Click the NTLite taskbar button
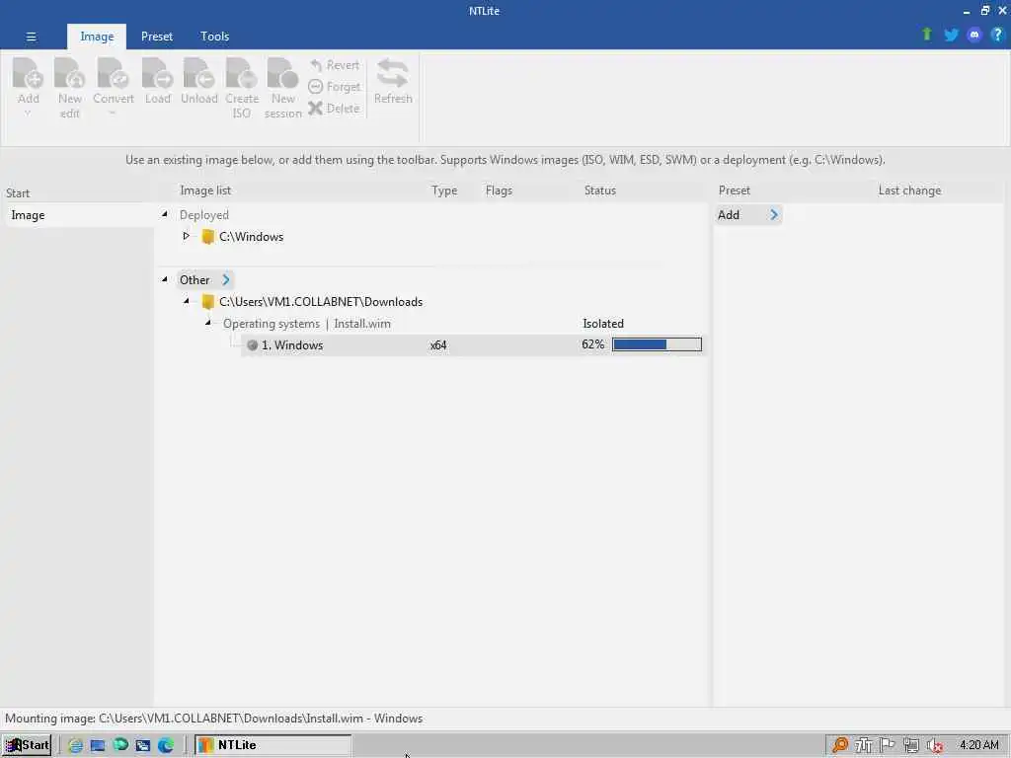1011x758 pixels. [272, 745]
